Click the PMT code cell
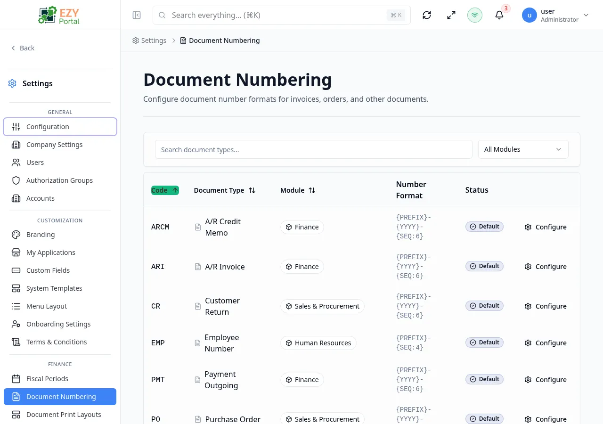This screenshot has height=424, width=603. (x=158, y=380)
